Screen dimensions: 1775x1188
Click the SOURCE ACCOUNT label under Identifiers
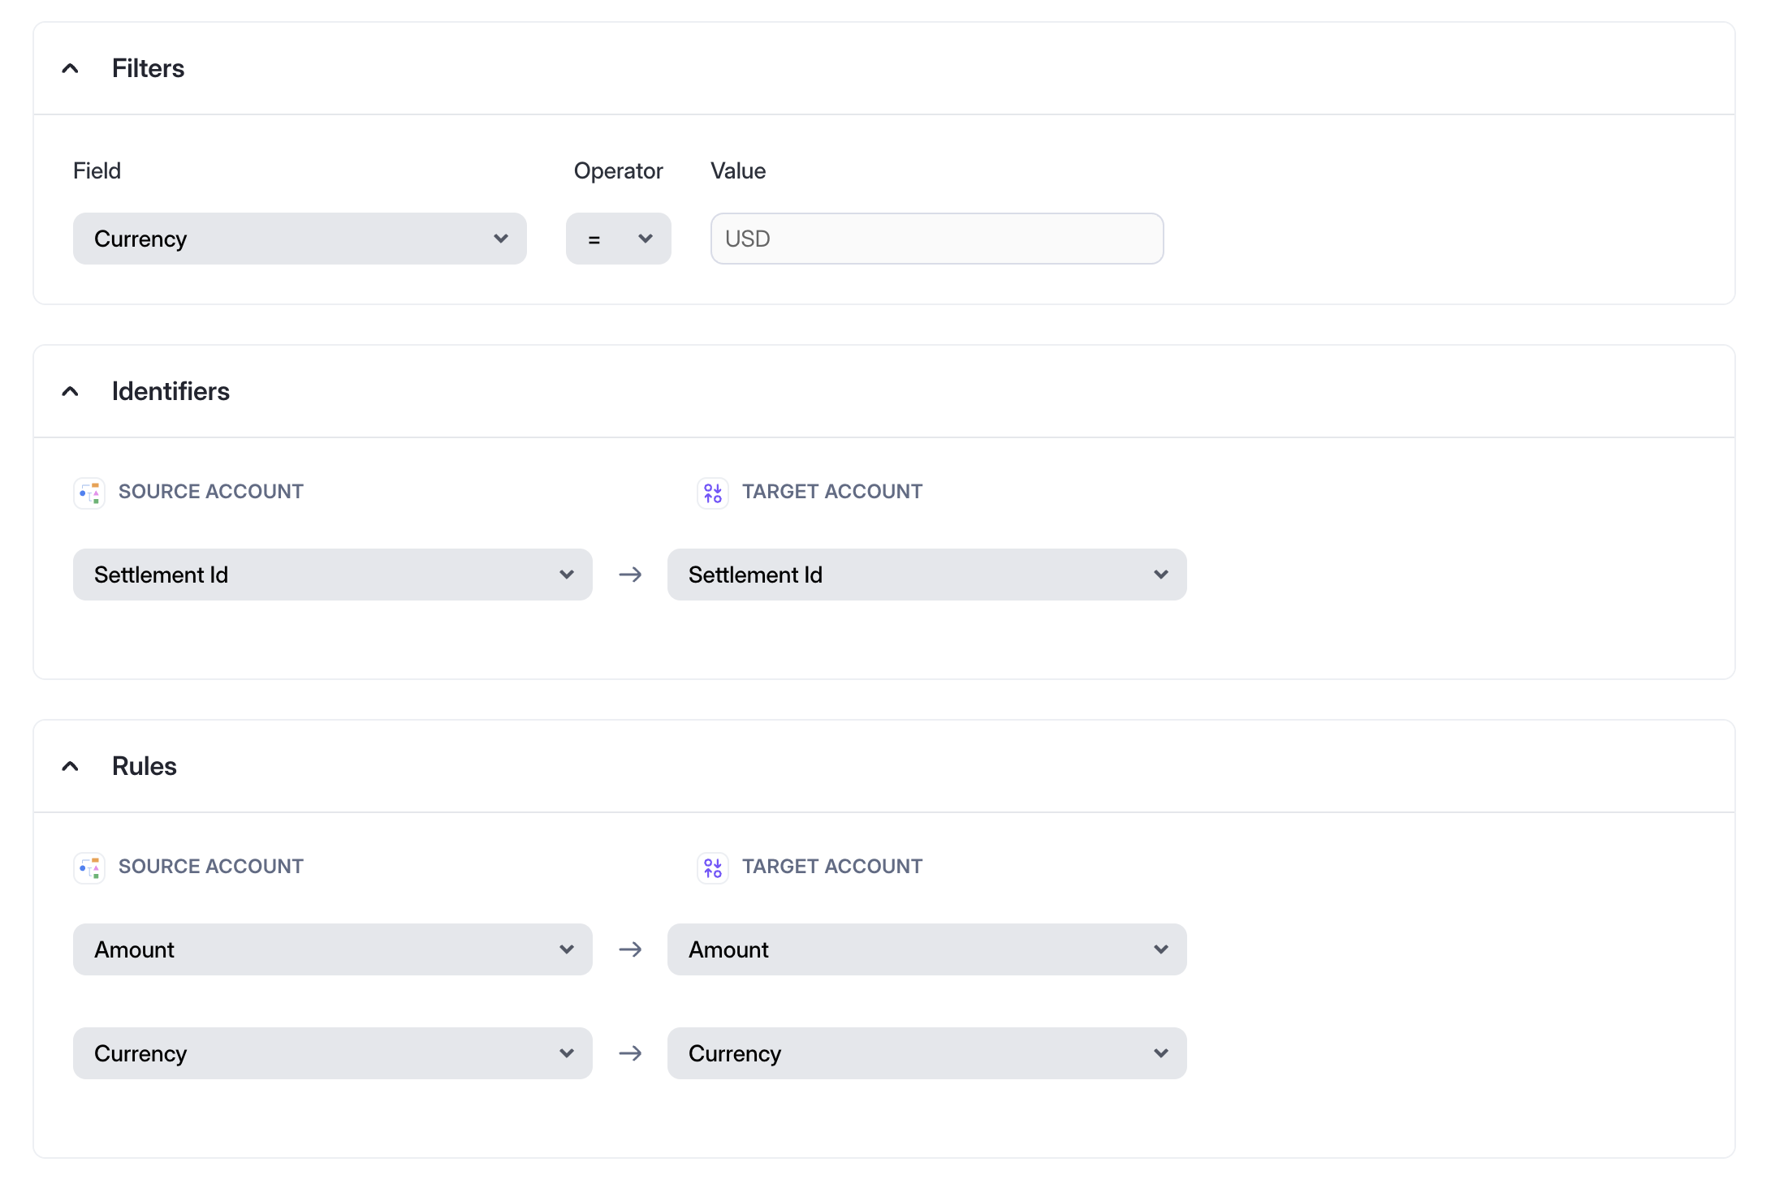pos(211,491)
